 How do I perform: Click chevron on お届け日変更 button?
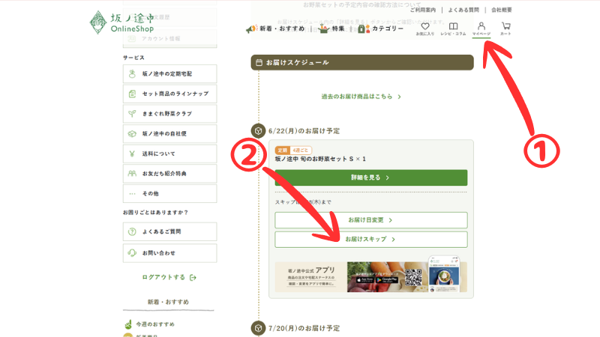pos(390,220)
